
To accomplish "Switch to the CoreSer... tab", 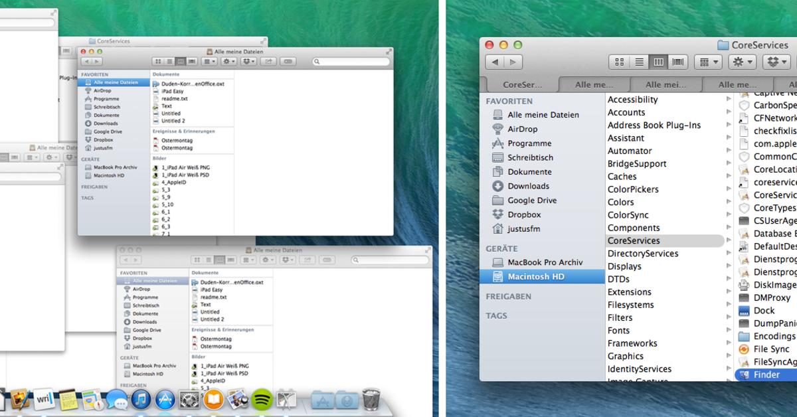I will pyautogui.click(x=522, y=84).
